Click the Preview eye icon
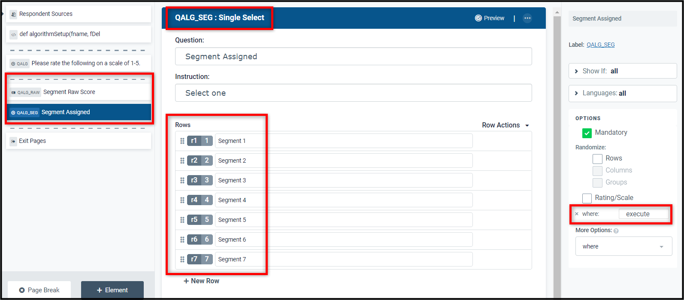The height and width of the screenshot is (300, 684). [x=478, y=18]
